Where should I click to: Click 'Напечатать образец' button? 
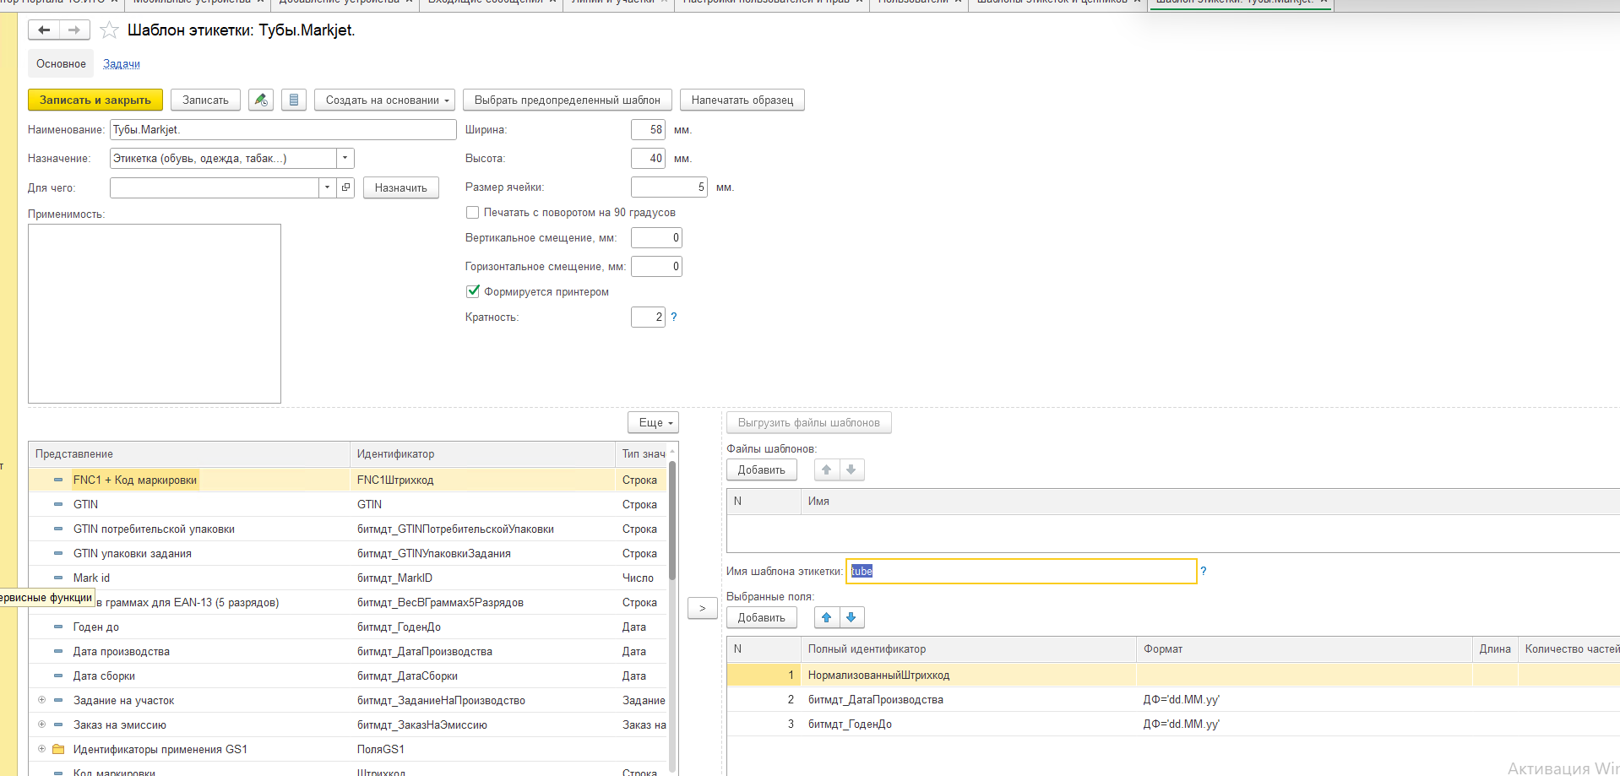[x=742, y=100]
